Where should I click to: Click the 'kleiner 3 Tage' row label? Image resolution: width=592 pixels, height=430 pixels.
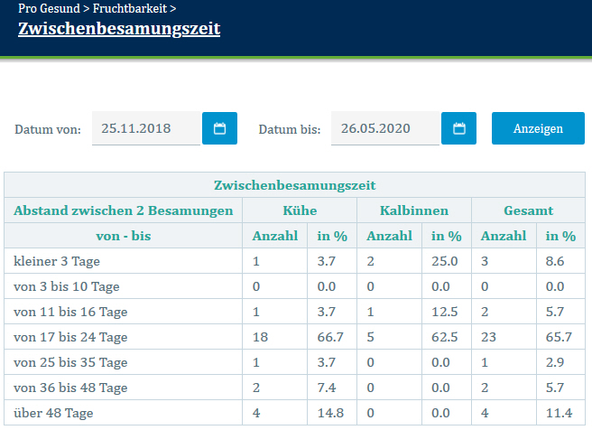coord(58,261)
